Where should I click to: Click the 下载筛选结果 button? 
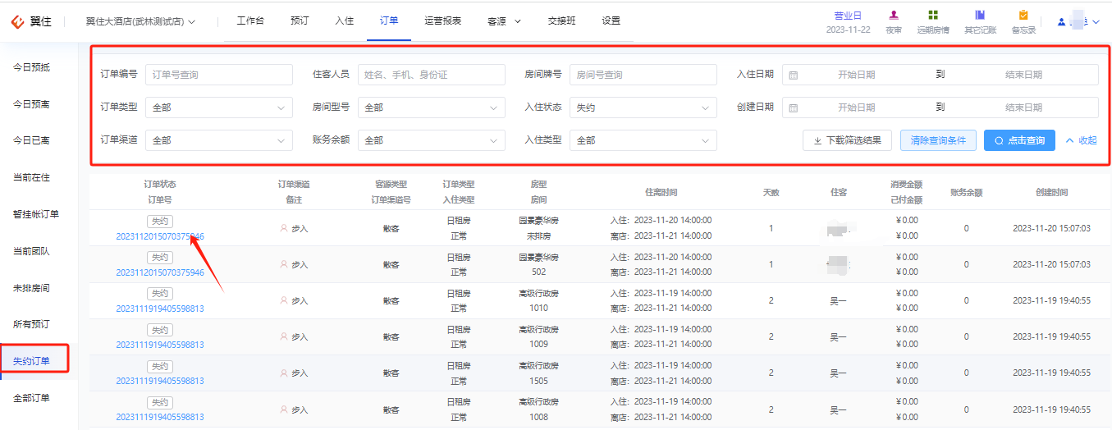click(847, 140)
